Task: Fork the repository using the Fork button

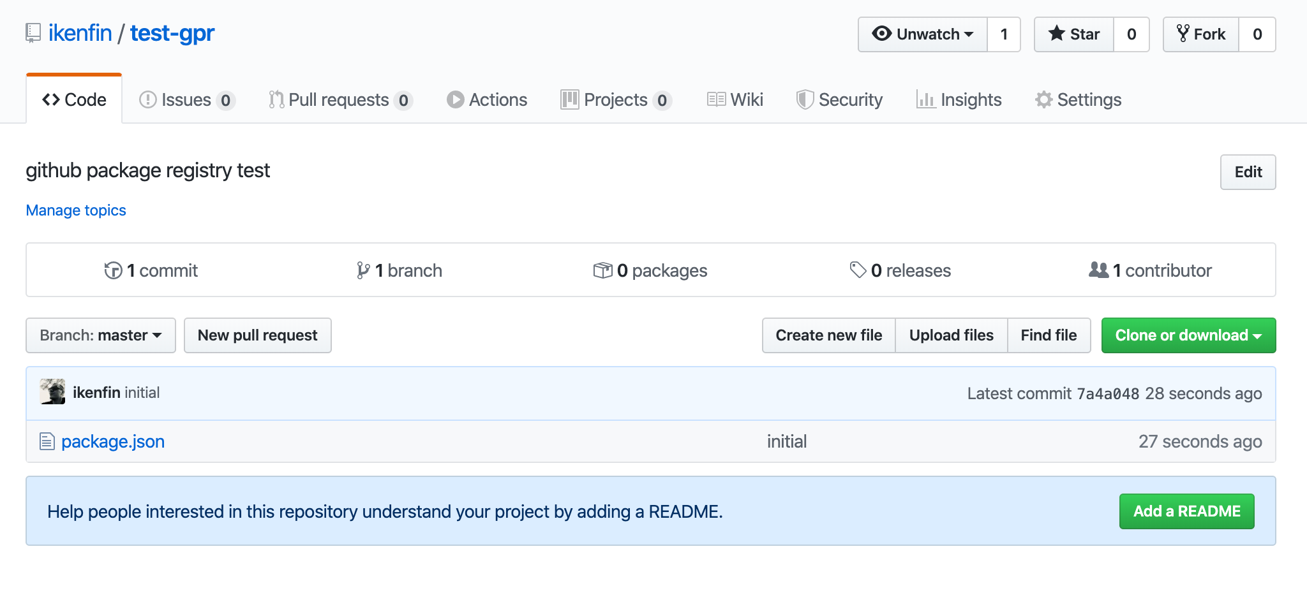Action: 1201,34
